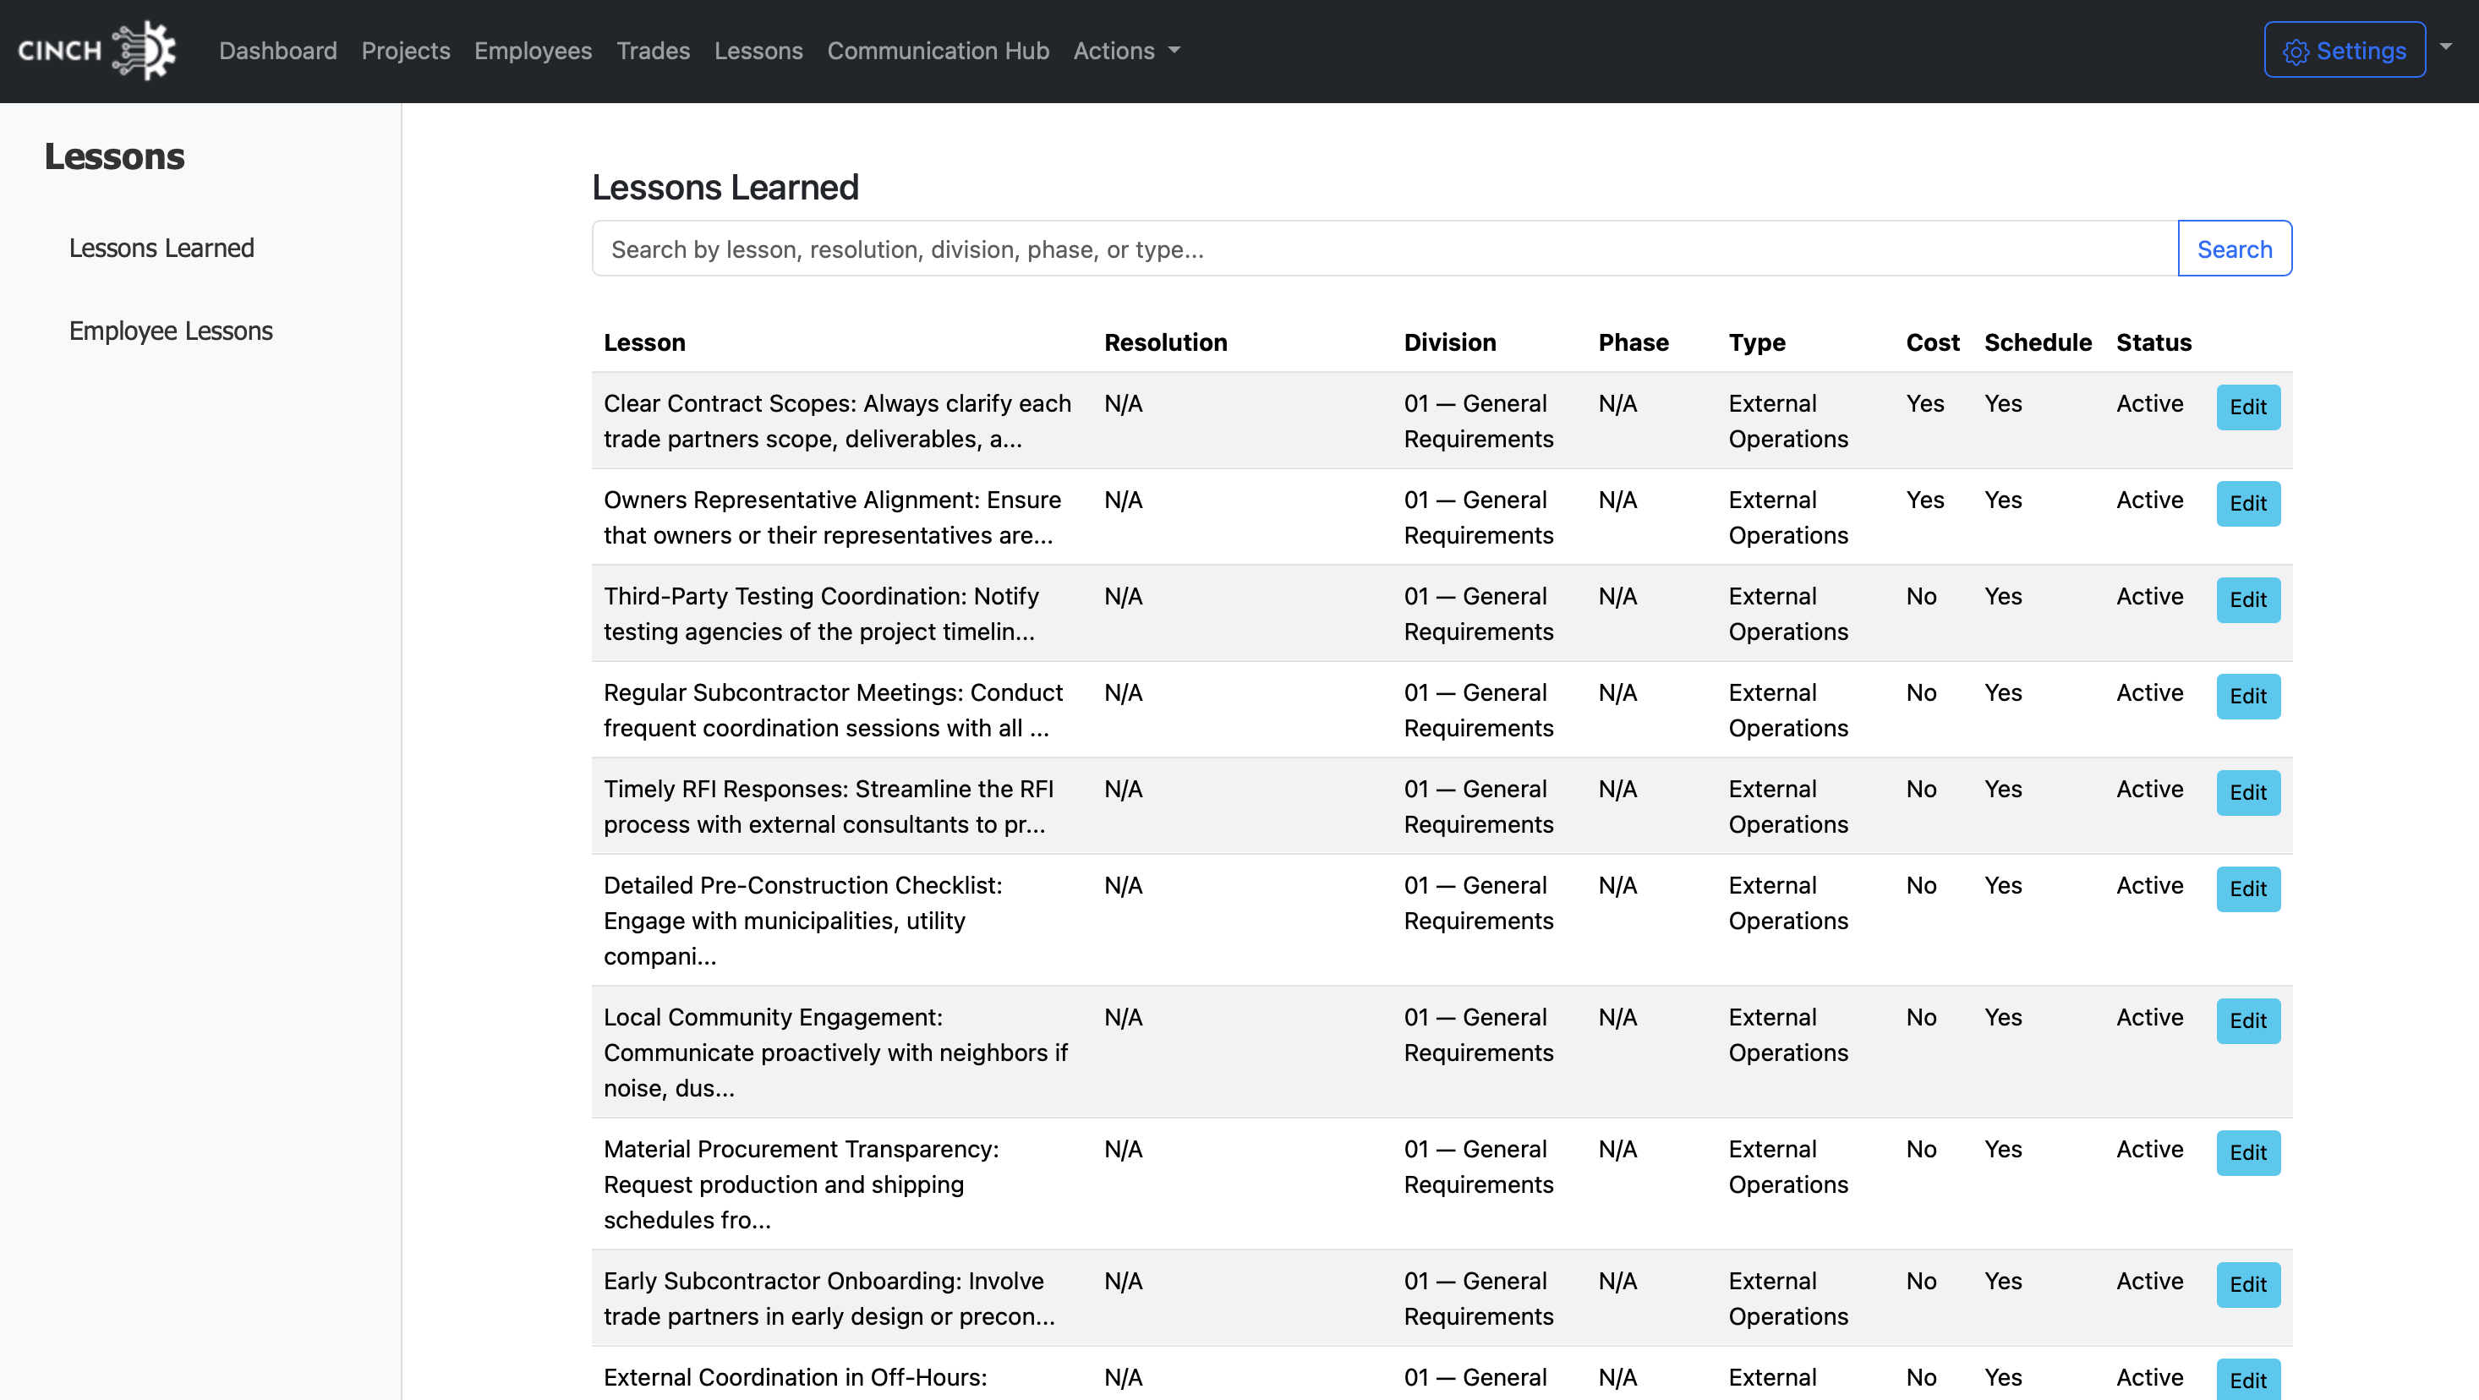Screen dimensions: 2479x1400
Task: Open Employee Lessons in the sidebar
Action: [172, 331]
